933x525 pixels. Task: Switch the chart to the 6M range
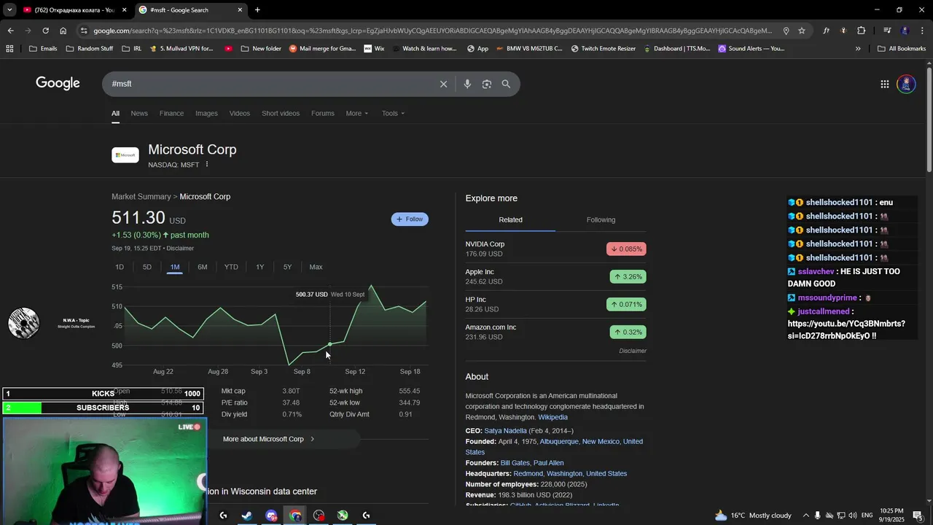(x=203, y=267)
